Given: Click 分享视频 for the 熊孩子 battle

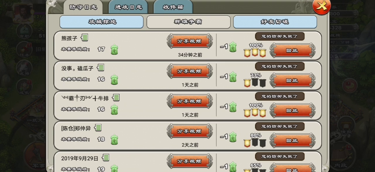Looking at the screenshot, I should 190,41.
